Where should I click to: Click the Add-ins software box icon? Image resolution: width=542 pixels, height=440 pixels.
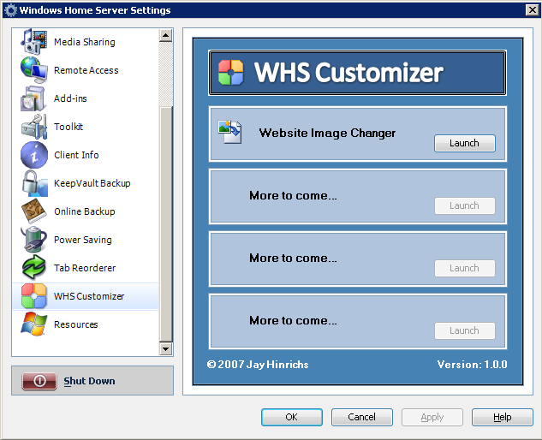point(34,98)
